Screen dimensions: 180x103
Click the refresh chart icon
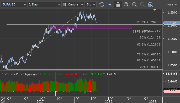click(x=102, y=5)
